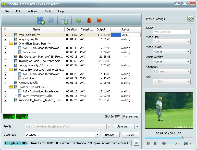Click the profile icon of DivX Video row

(x=20, y=52)
